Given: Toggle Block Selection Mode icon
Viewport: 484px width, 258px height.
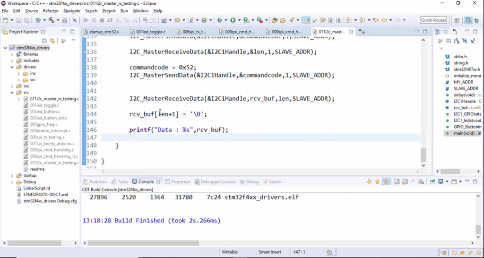Looking at the screenshot, I should [x=330, y=20].
